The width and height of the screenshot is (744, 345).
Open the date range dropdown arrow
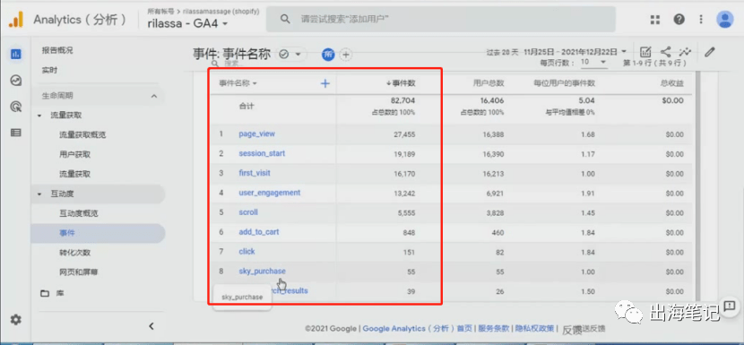pyautogui.click(x=624, y=52)
